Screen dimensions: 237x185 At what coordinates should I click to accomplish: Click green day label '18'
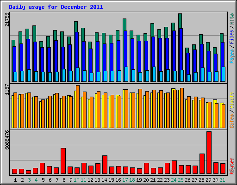click(132, 180)
